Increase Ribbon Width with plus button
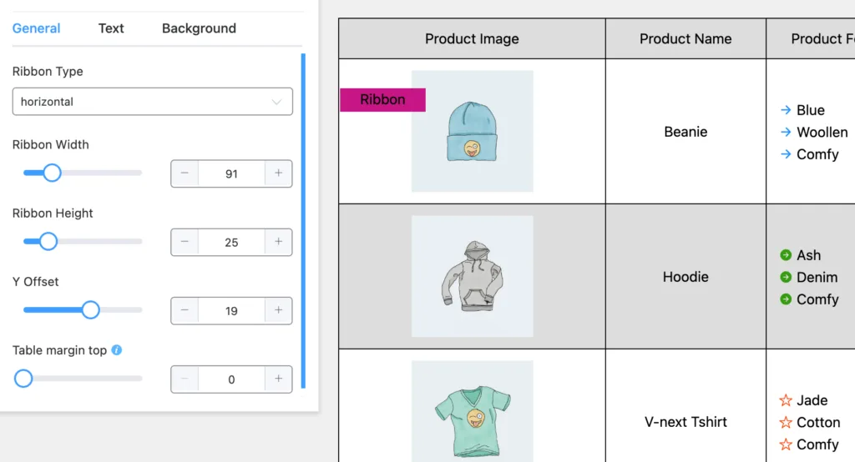 click(279, 173)
